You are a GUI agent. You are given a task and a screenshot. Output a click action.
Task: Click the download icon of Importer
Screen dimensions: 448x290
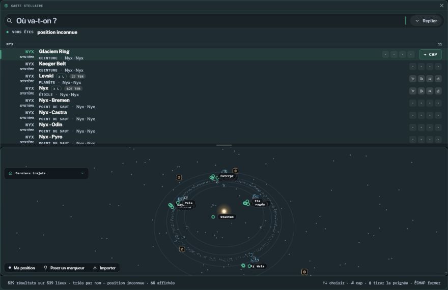pos(95,268)
